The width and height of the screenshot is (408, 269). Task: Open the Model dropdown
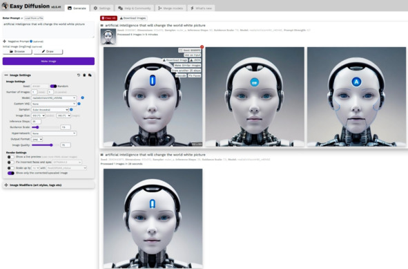[54, 98]
